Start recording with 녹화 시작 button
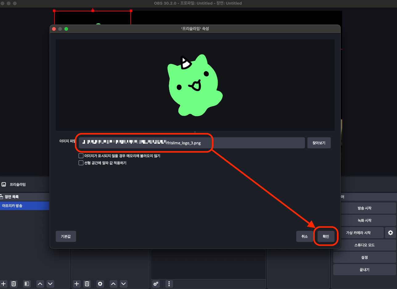Image resolution: width=397 pixels, height=289 pixels. (x=365, y=220)
